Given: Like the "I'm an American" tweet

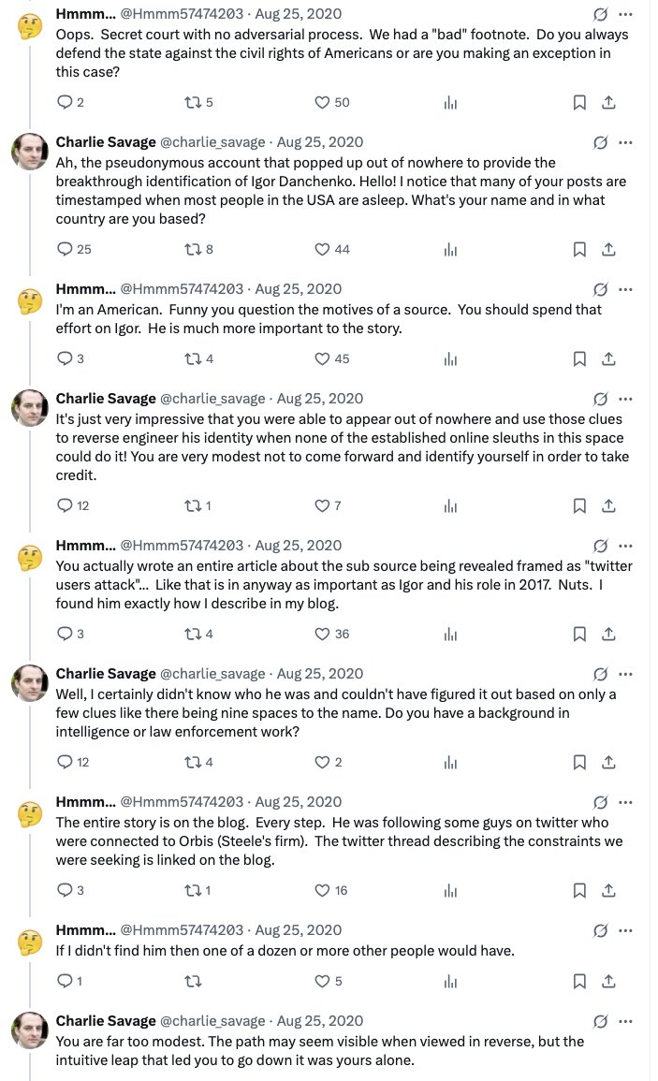Looking at the screenshot, I should click(x=322, y=358).
